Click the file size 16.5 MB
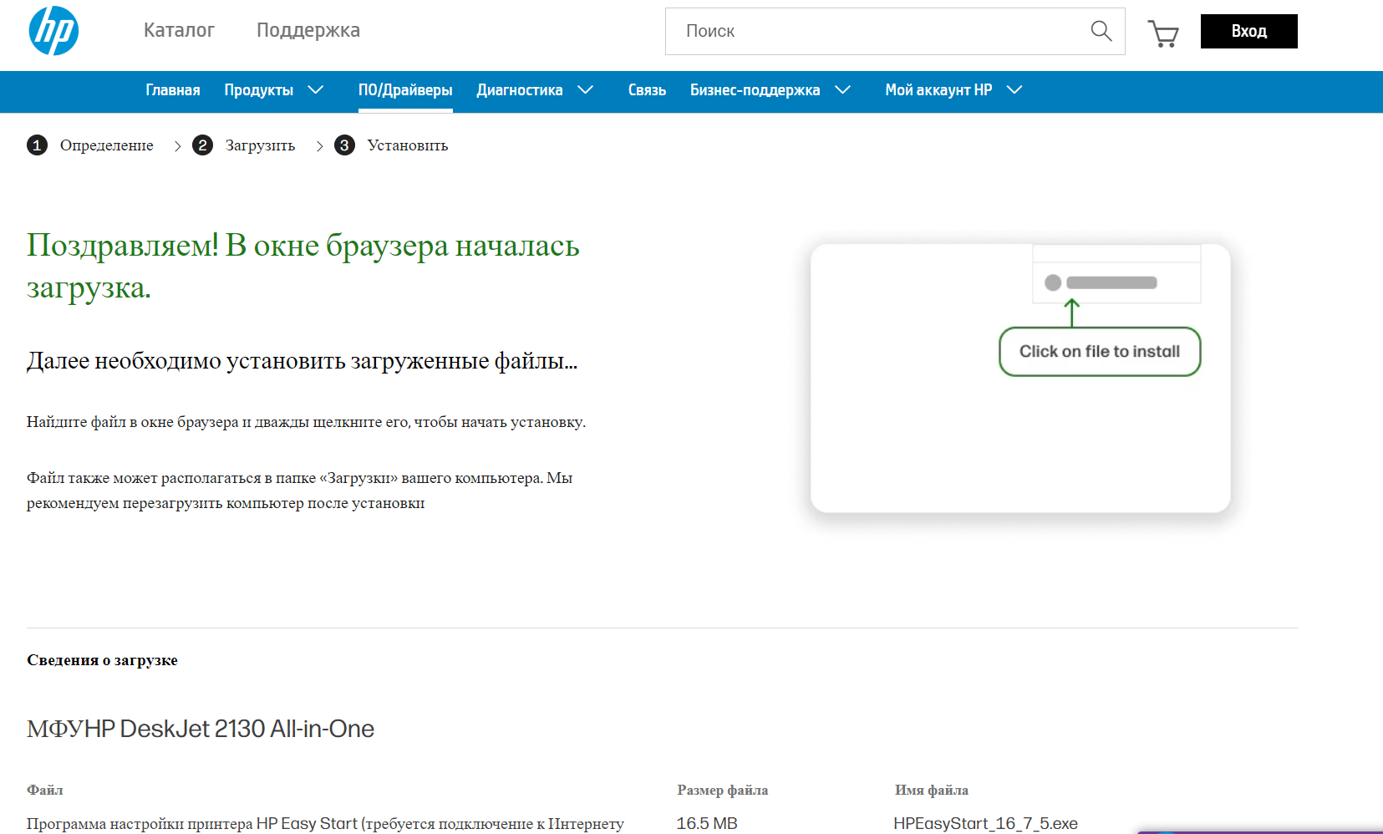The image size is (1383, 834). pyautogui.click(x=707, y=823)
